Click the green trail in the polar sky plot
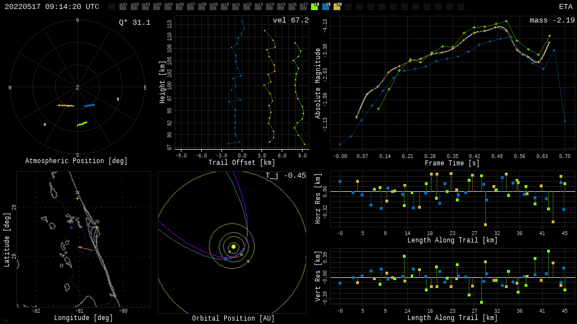 pyautogui.click(x=82, y=124)
